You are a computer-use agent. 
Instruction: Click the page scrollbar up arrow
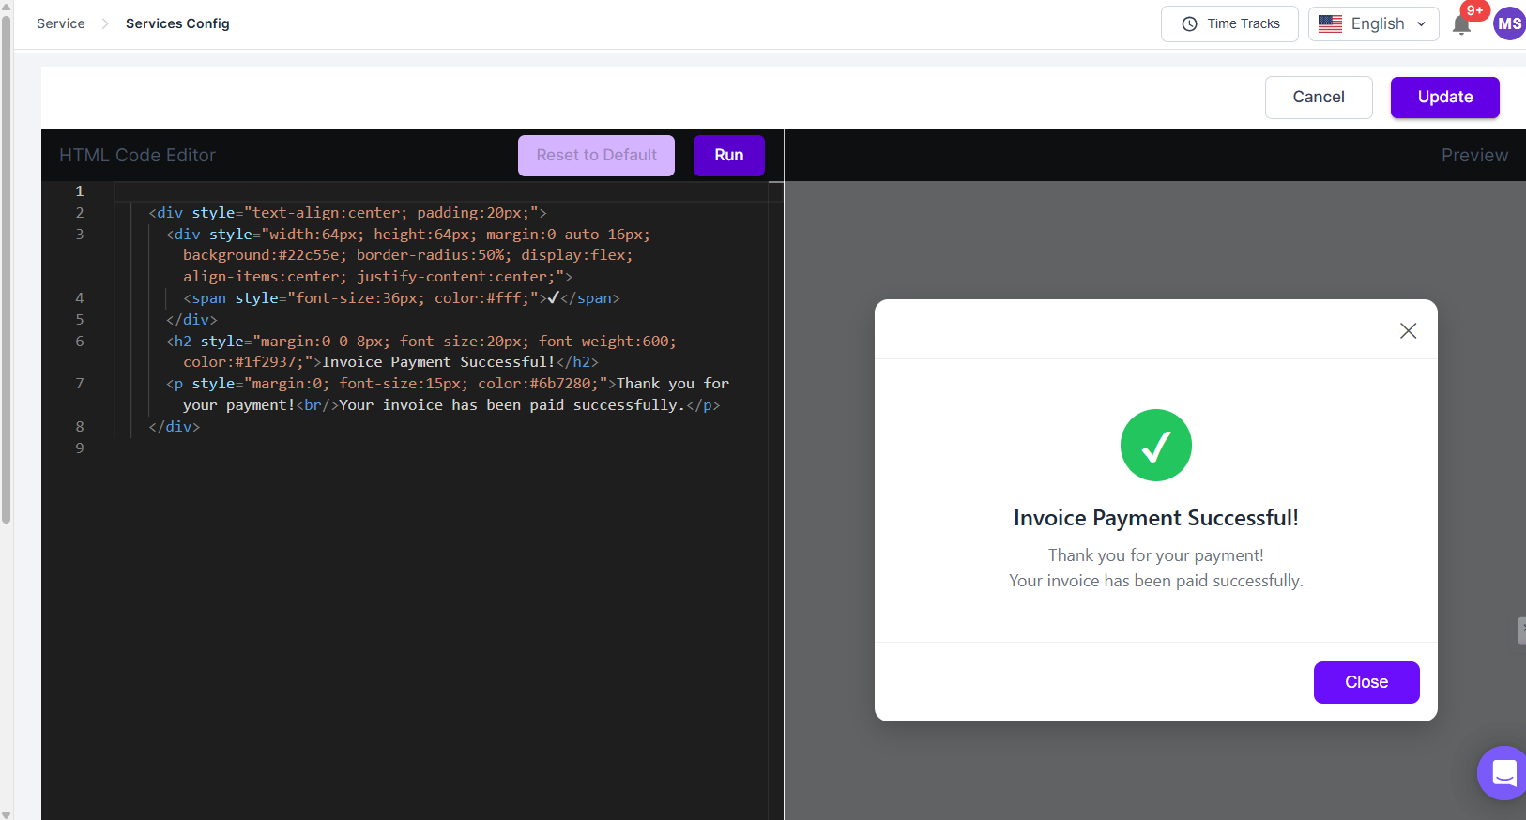[7, 6]
